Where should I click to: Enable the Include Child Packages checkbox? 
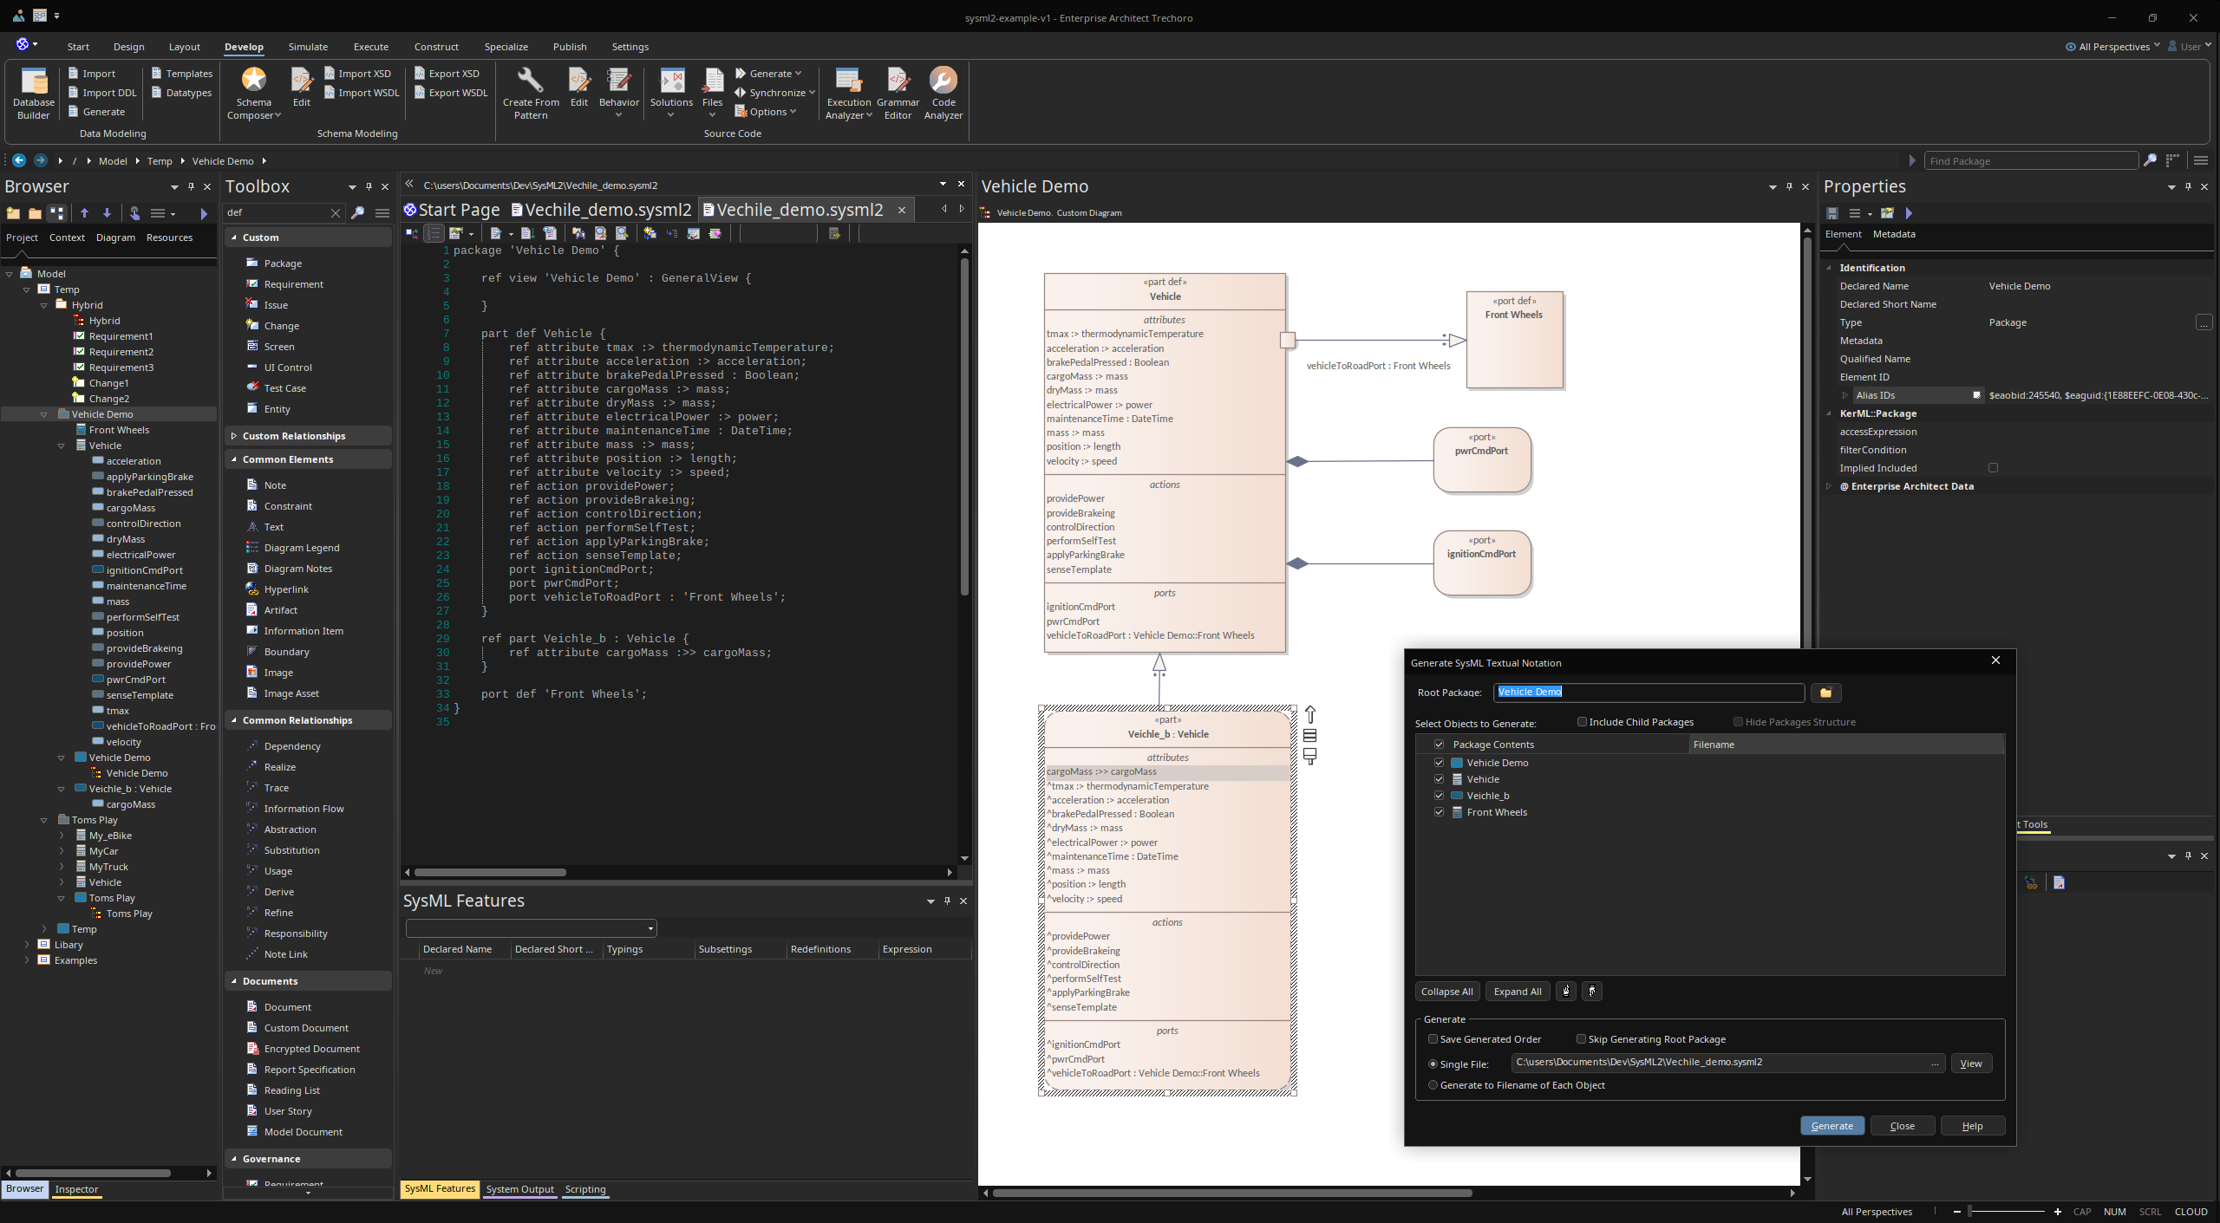coord(1582,721)
